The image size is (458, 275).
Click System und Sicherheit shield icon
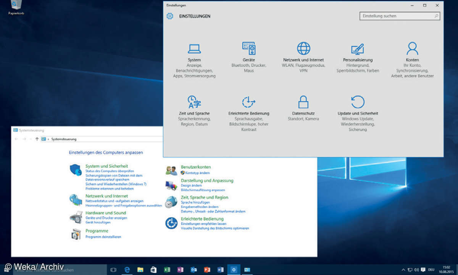click(76, 170)
